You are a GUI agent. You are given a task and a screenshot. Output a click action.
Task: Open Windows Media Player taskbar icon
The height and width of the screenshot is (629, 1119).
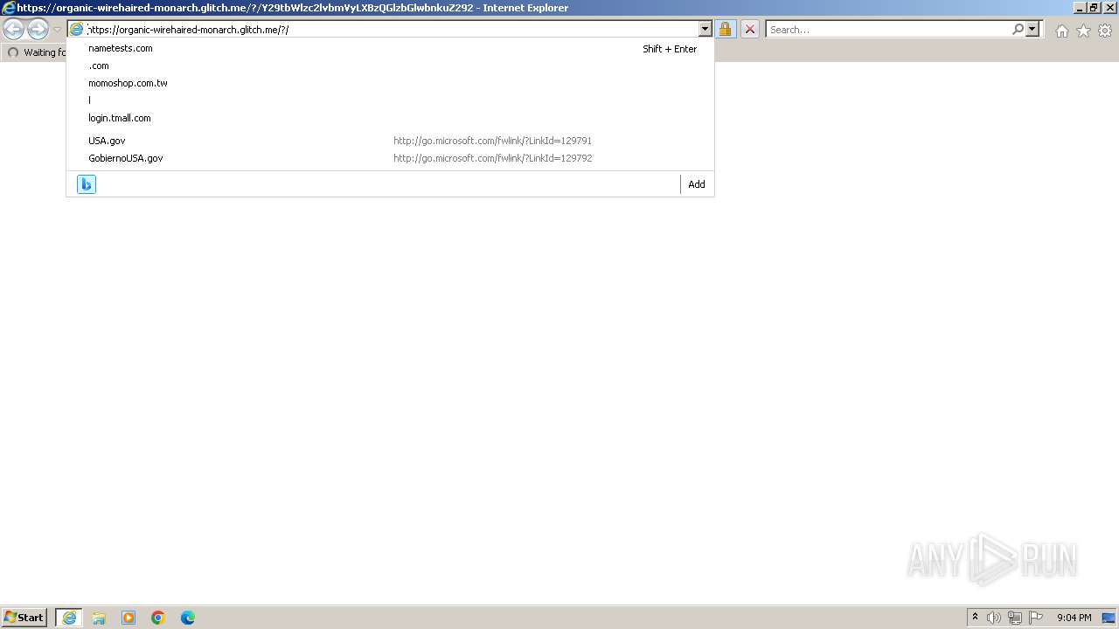point(129,618)
